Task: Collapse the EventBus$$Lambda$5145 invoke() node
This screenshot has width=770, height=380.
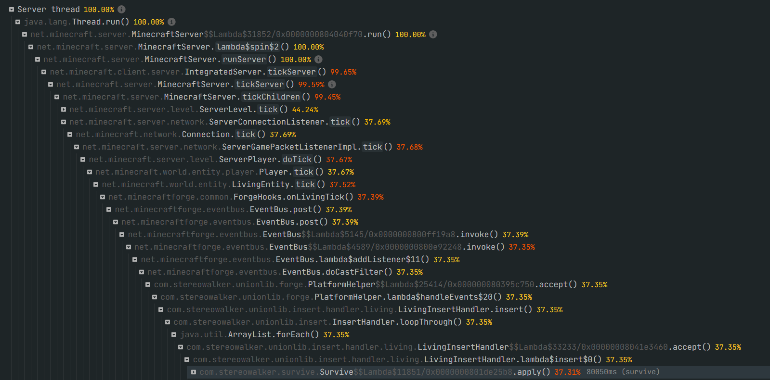Action: point(122,235)
